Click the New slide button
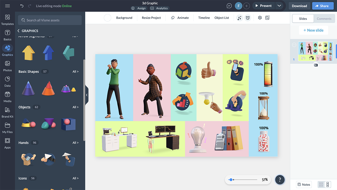337x190 pixels. pyautogui.click(x=313, y=30)
